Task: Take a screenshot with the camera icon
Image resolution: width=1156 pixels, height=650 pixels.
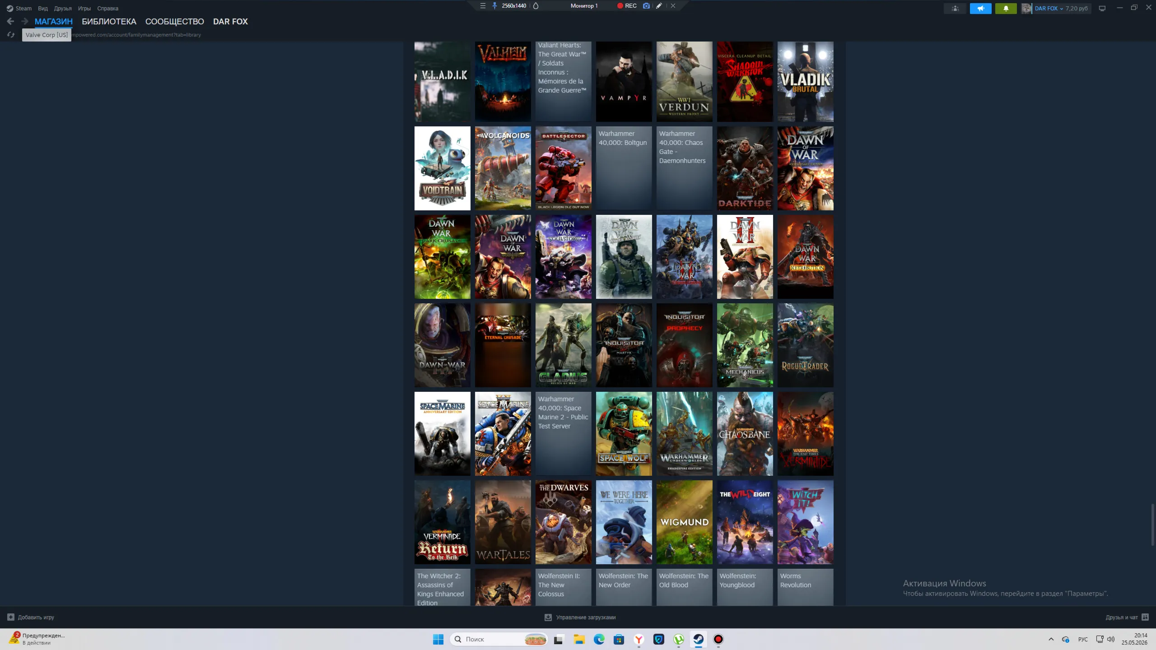Action: tap(646, 6)
